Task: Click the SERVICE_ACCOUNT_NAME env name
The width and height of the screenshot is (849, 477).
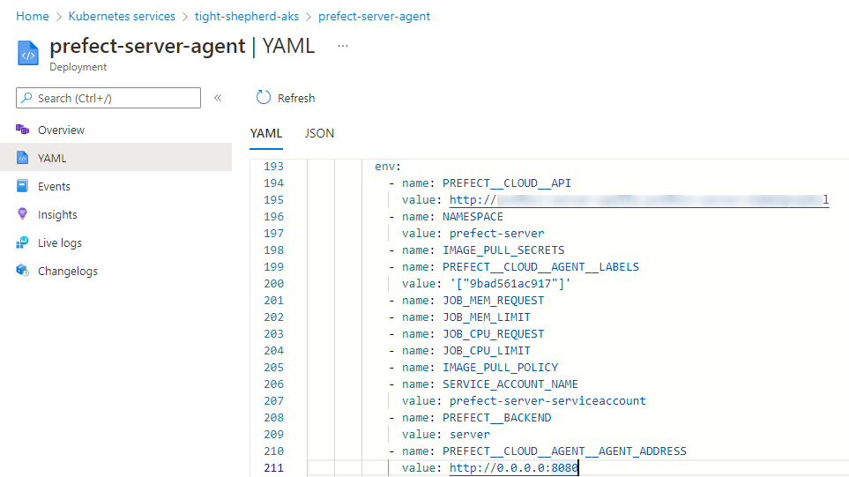Action: (x=510, y=384)
